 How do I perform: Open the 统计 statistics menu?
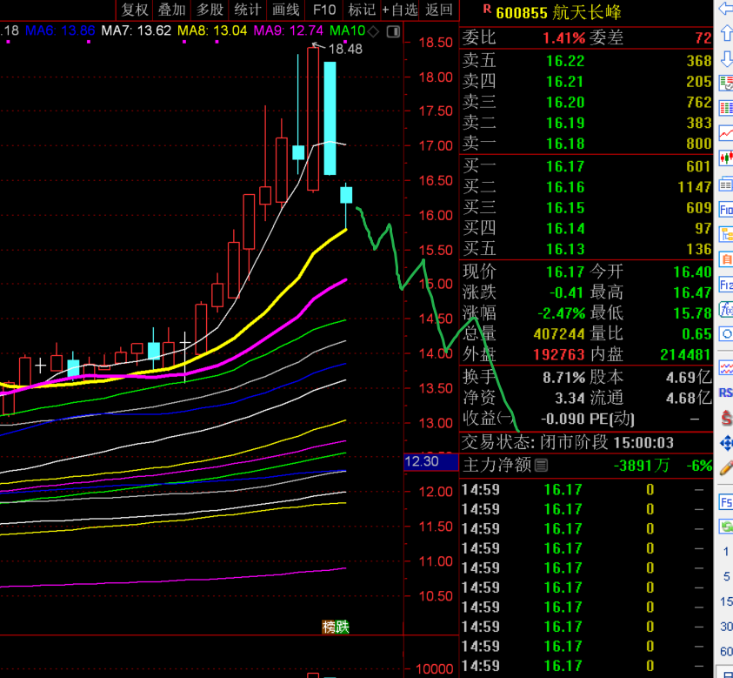(247, 10)
